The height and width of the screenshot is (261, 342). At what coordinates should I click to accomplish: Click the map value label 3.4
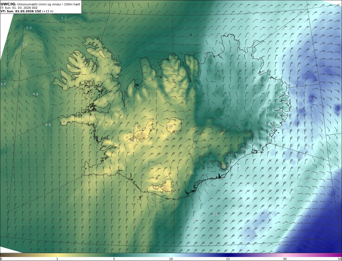(149, 163)
